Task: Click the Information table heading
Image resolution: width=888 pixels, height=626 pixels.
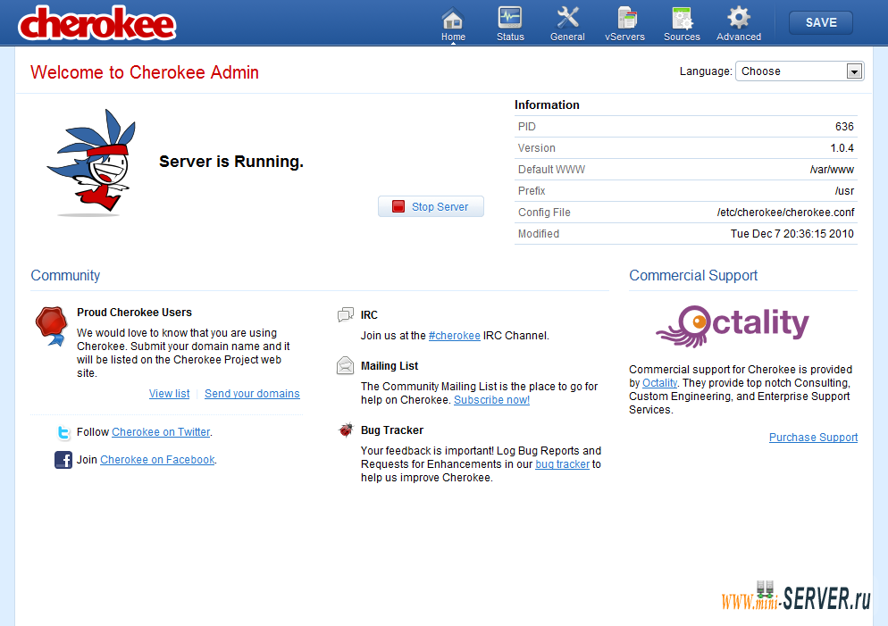Action: point(547,105)
